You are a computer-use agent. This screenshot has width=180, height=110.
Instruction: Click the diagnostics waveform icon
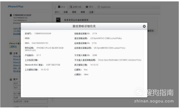pyautogui.click(x=58, y=20)
